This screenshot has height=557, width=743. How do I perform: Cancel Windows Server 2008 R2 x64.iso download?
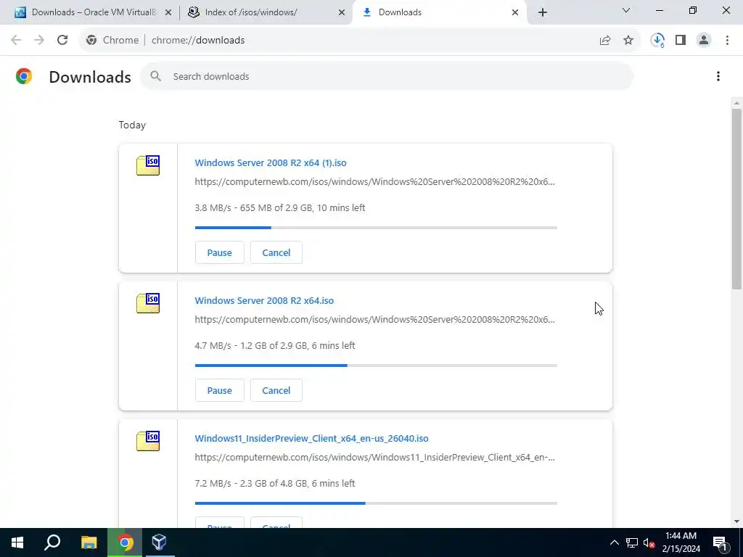pos(276,390)
